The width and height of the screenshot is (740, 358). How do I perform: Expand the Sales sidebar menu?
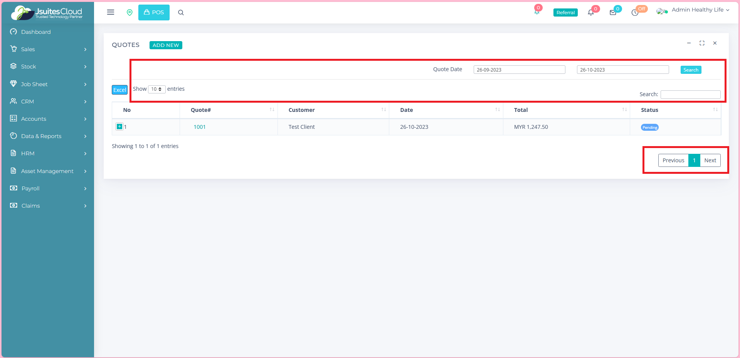tap(48, 49)
